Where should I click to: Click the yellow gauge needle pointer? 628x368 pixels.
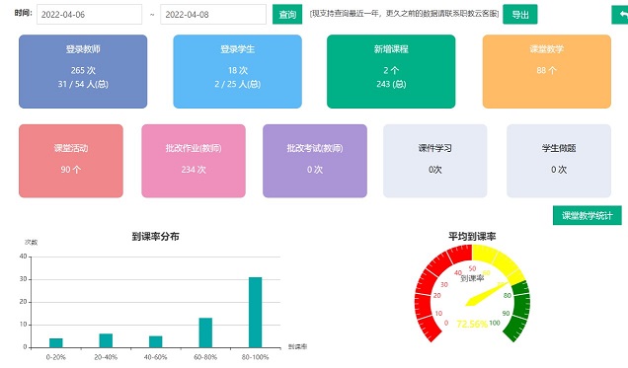pos(486,295)
